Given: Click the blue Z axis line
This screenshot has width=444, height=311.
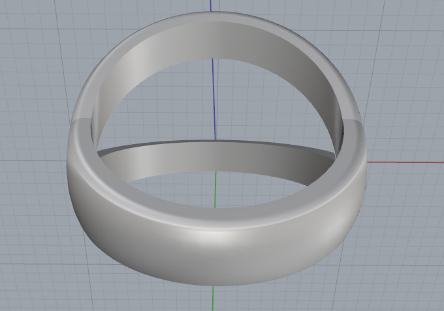Looking at the screenshot, I should pos(214,99).
